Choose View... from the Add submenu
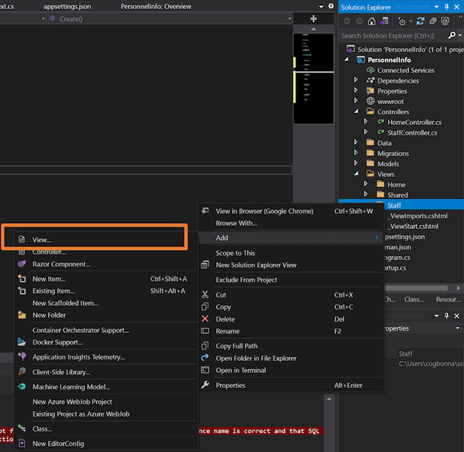Screen dimensions: 464x452 [x=42, y=240]
